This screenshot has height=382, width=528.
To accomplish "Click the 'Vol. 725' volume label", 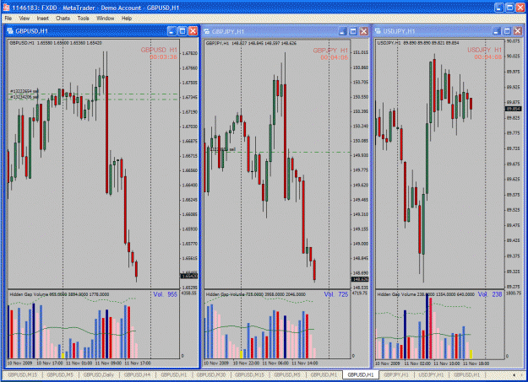I will pyautogui.click(x=336, y=294).
